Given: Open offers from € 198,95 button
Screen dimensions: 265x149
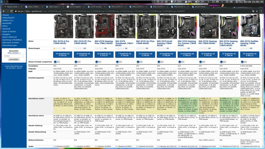Looking at the screenshot, I should point(229,54).
